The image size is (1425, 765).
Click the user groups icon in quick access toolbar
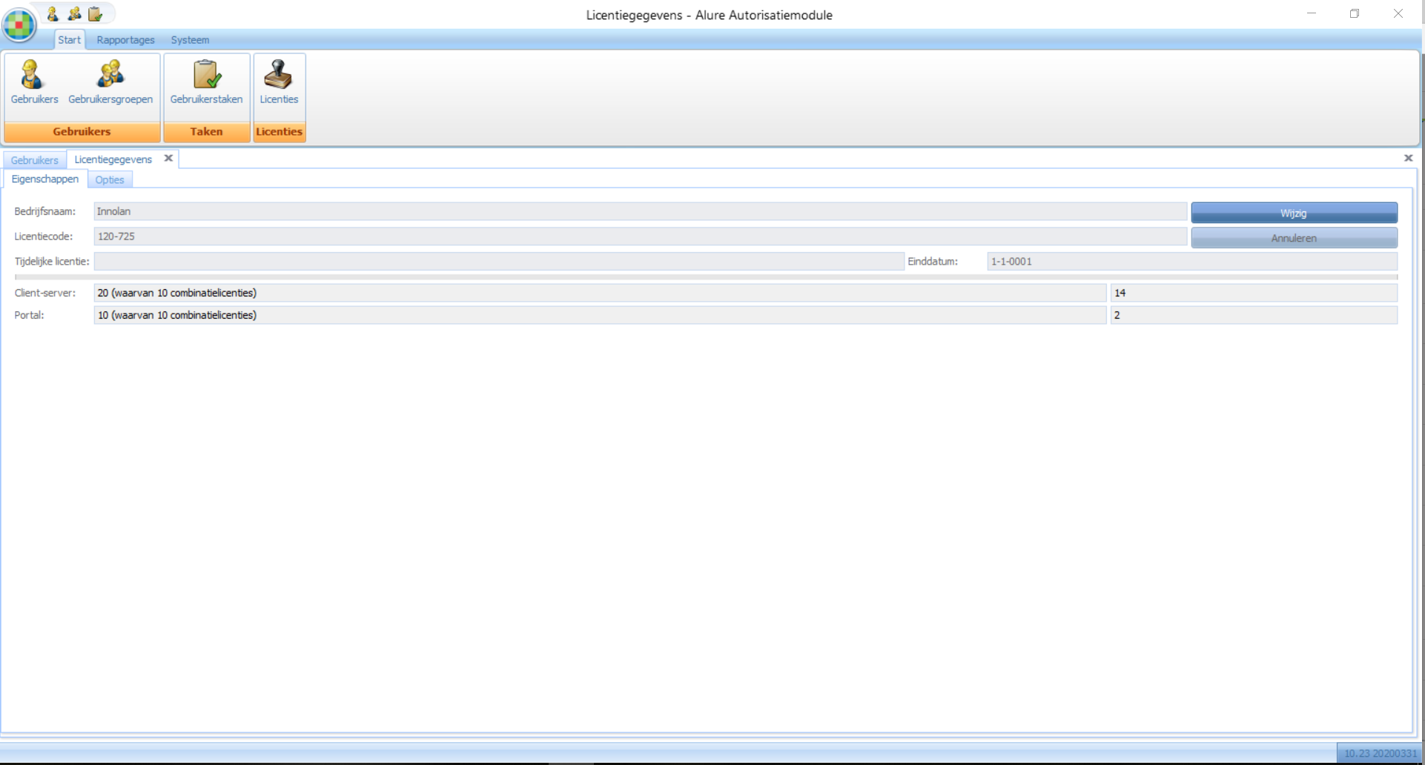[x=74, y=14]
